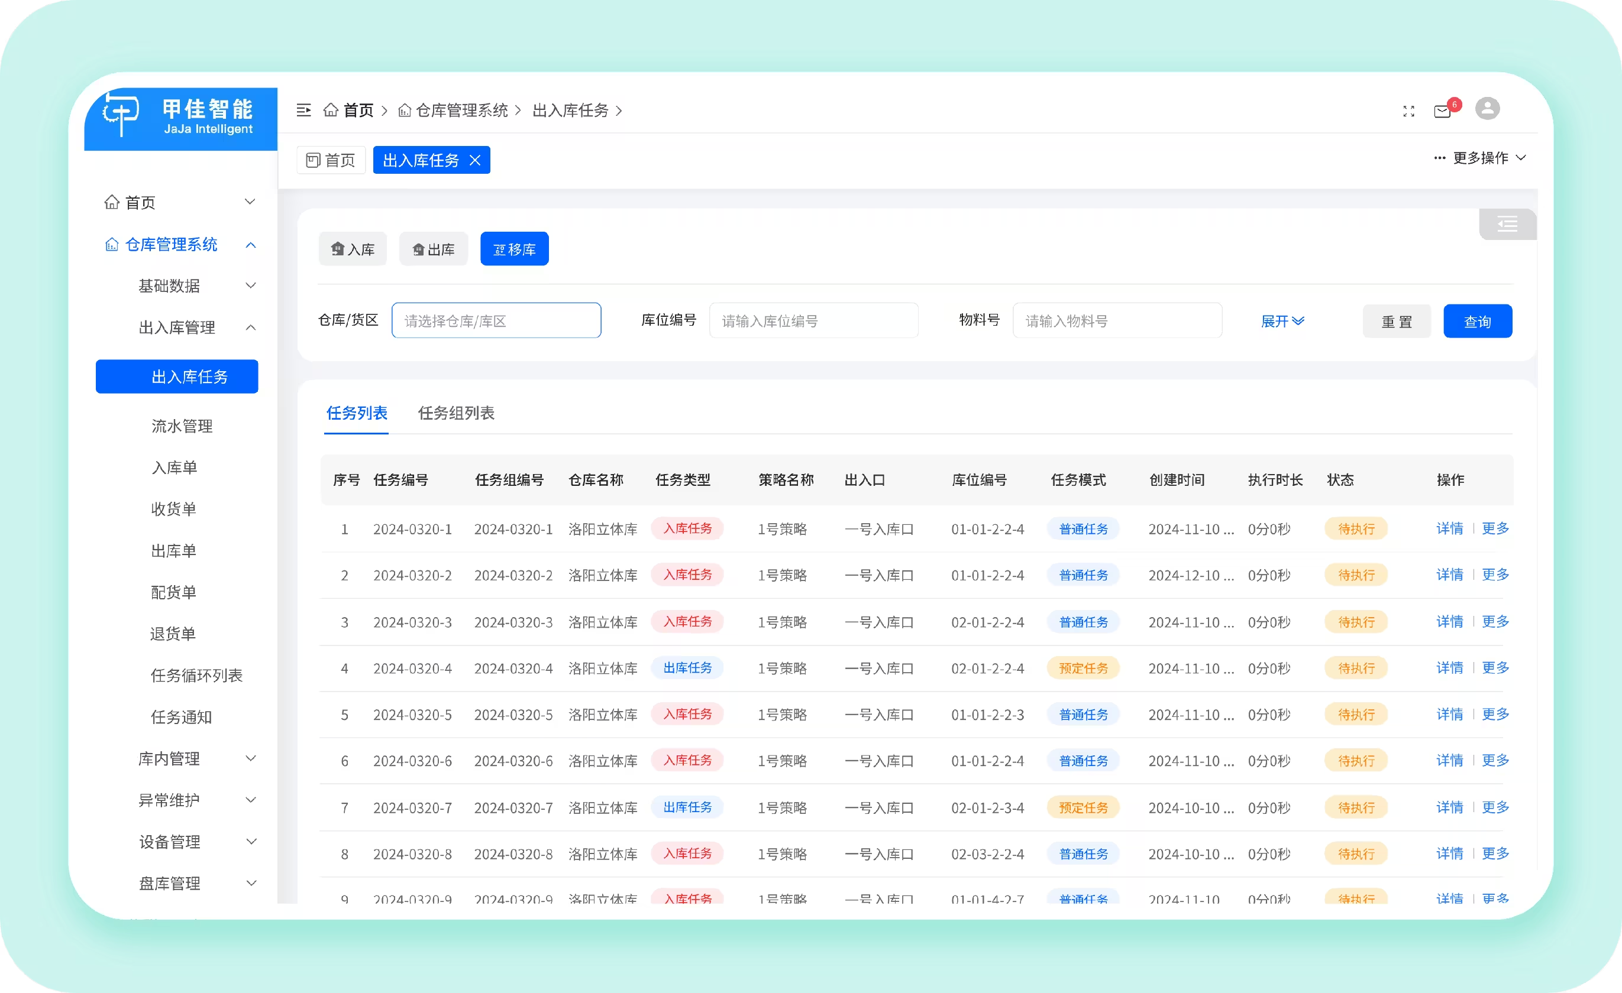This screenshot has height=993, width=1622.
Task: Select the 入库 filter button
Action: pos(353,249)
